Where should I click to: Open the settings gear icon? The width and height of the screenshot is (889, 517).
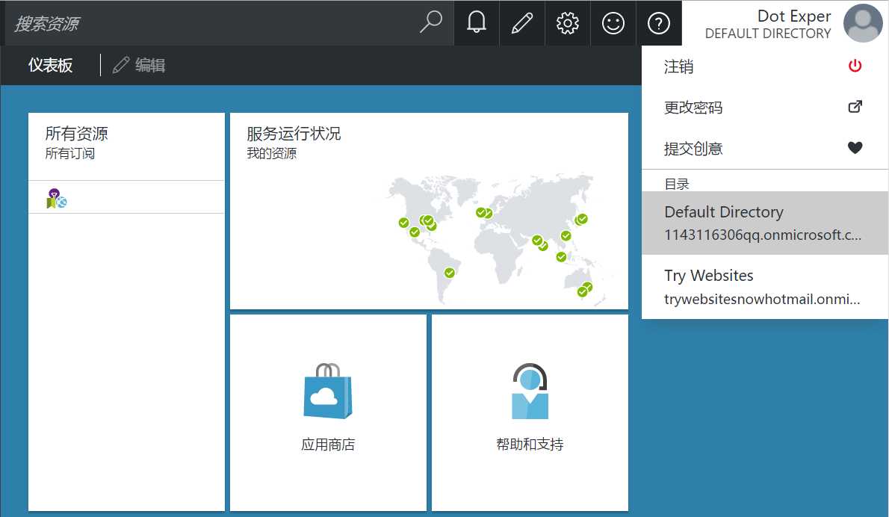pyautogui.click(x=568, y=23)
